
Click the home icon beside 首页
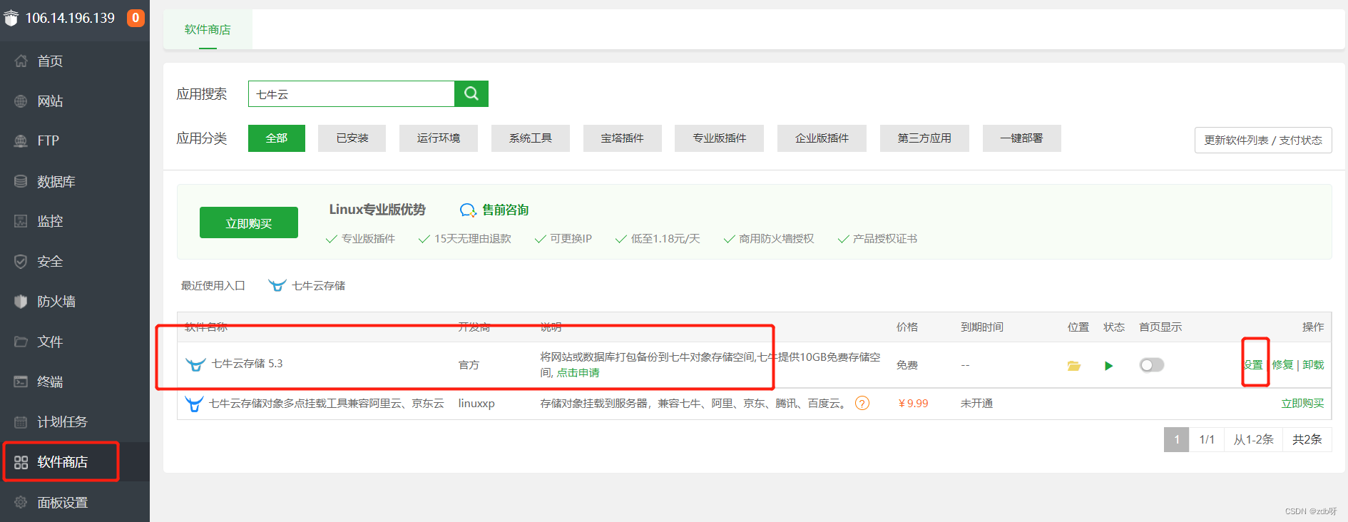21,61
